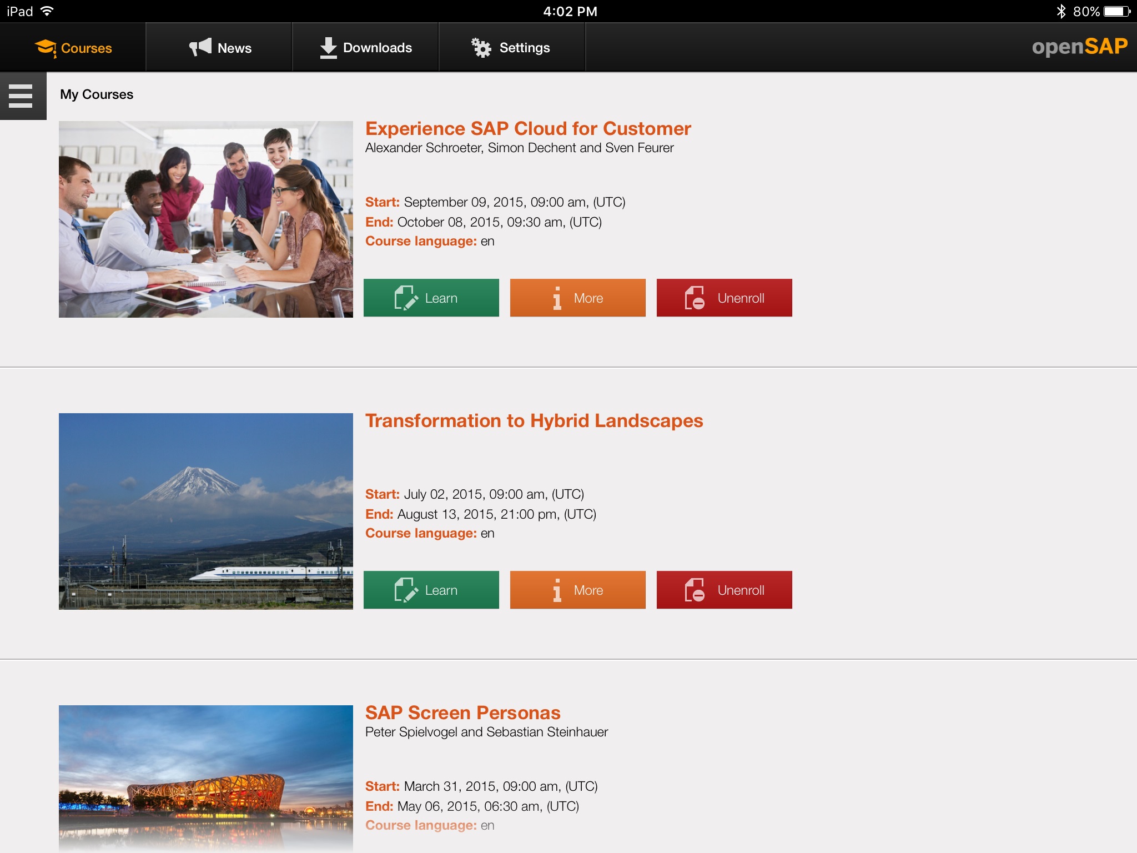Switch to the News tab

click(234, 48)
